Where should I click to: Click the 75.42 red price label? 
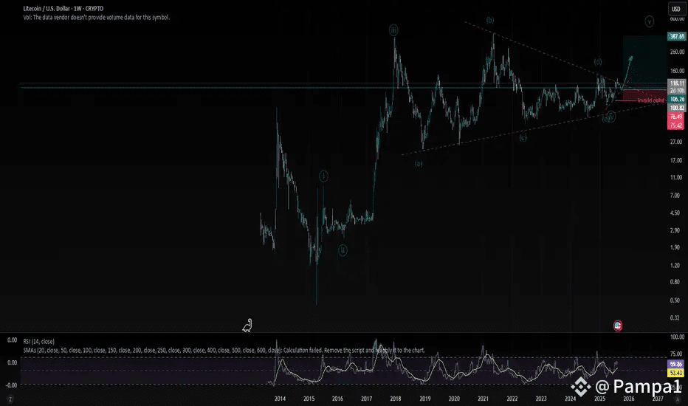pyautogui.click(x=676, y=125)
